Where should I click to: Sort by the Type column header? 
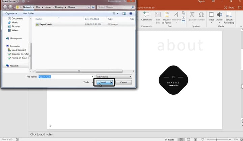(x=110, y=19)
